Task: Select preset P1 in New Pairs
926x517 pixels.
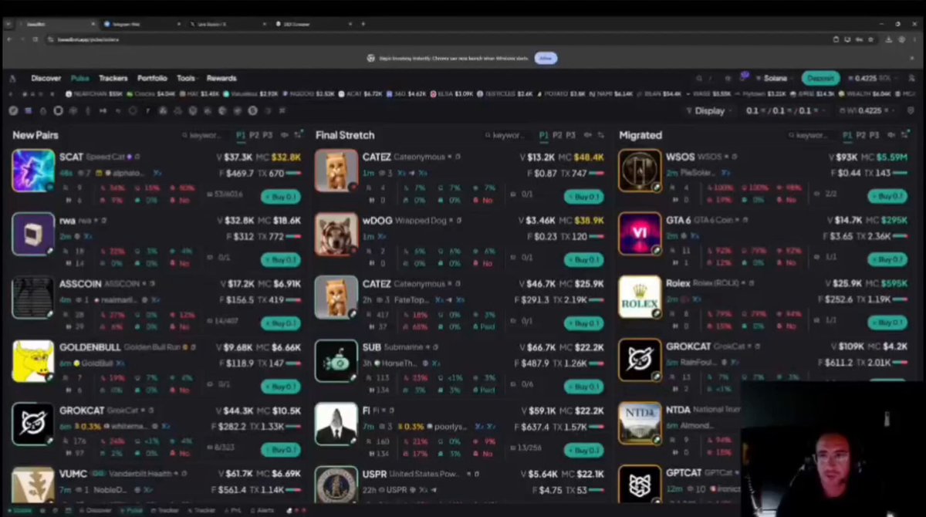Action: (x=241, y=135)
